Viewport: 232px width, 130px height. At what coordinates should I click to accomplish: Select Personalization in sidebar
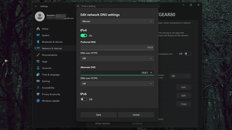50,55
